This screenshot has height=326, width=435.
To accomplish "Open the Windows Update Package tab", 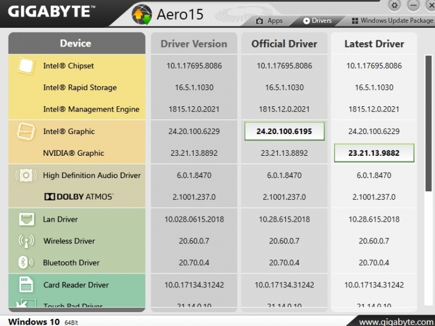I will pyautogui.click(x=392, y=21).
